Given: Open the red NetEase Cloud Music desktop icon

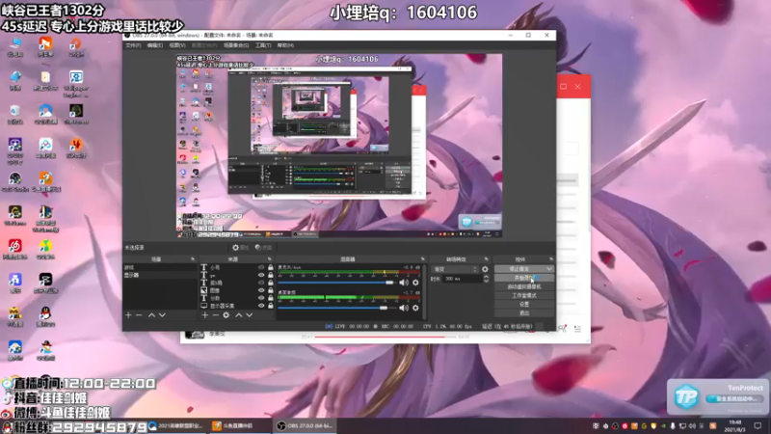Looking at the screenshot, I should (14, 249).
